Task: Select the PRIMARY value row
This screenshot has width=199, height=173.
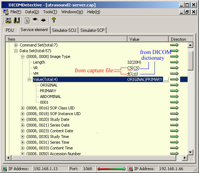Action: click(x=48, y=91)
